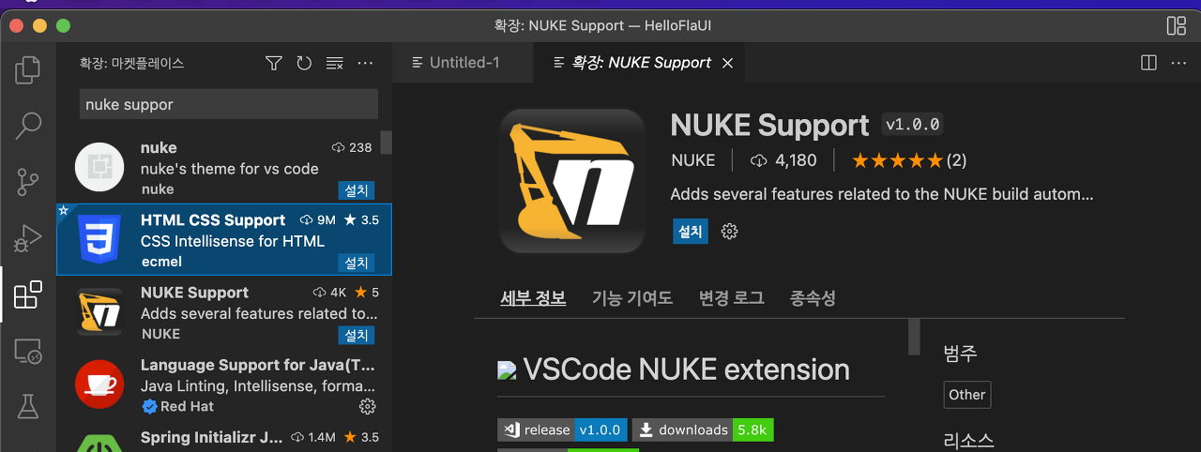The height and width of the screenshot is (452, 1201).
Task: Open the 기능 기여도 tab
Action: (632, 298)
